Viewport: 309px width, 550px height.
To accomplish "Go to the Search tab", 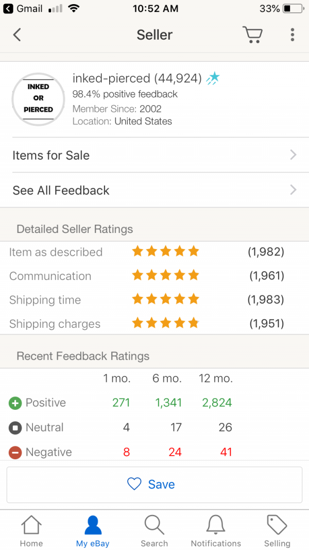I will coord(154,531).
